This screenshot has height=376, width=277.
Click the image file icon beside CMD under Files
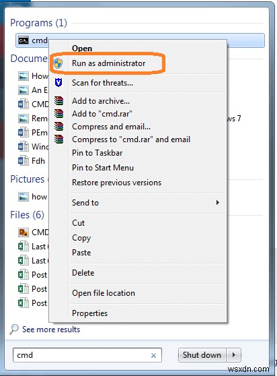pyautogui.click(x=24, y=232)
